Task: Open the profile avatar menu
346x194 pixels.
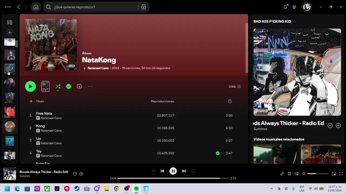Action: [x=307, y=7]
